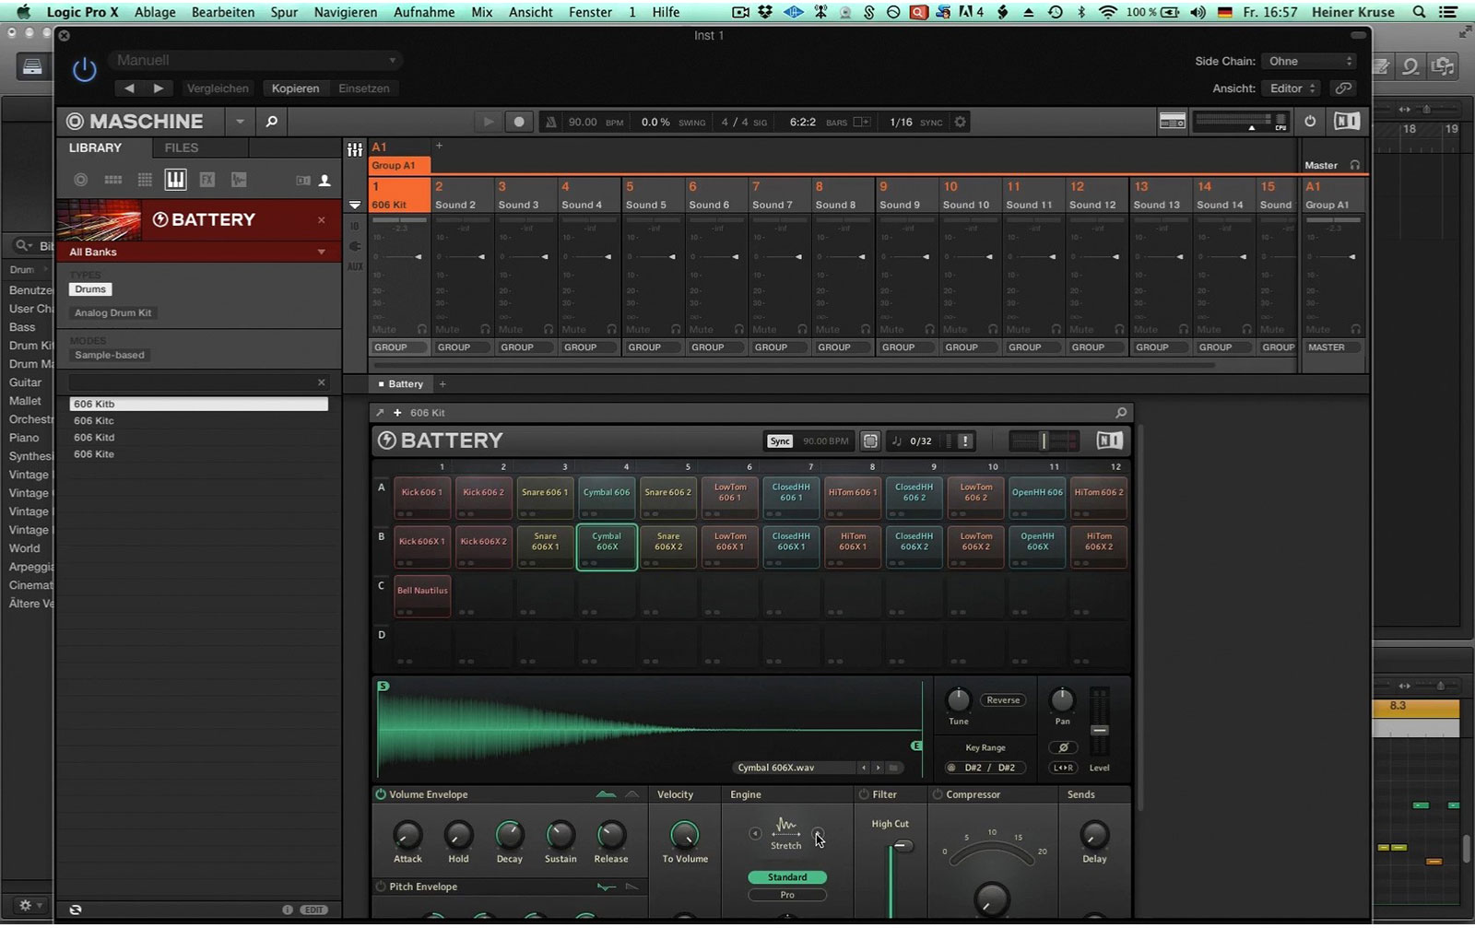Click the Battery Level fader
The image size is (1475, 928).
tap(1099, 730)
